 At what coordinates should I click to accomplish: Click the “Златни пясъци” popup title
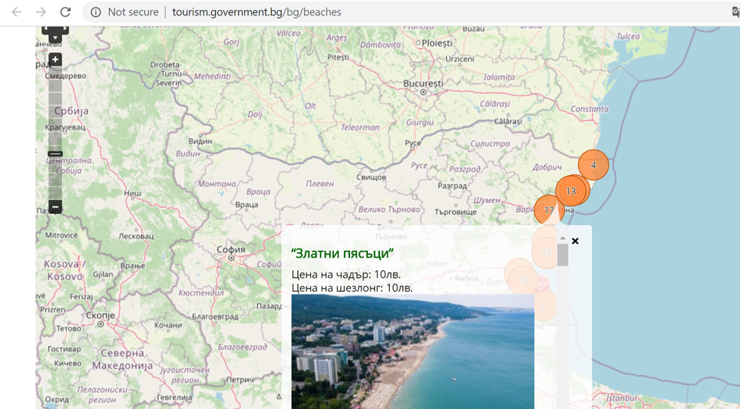[342, 253]
